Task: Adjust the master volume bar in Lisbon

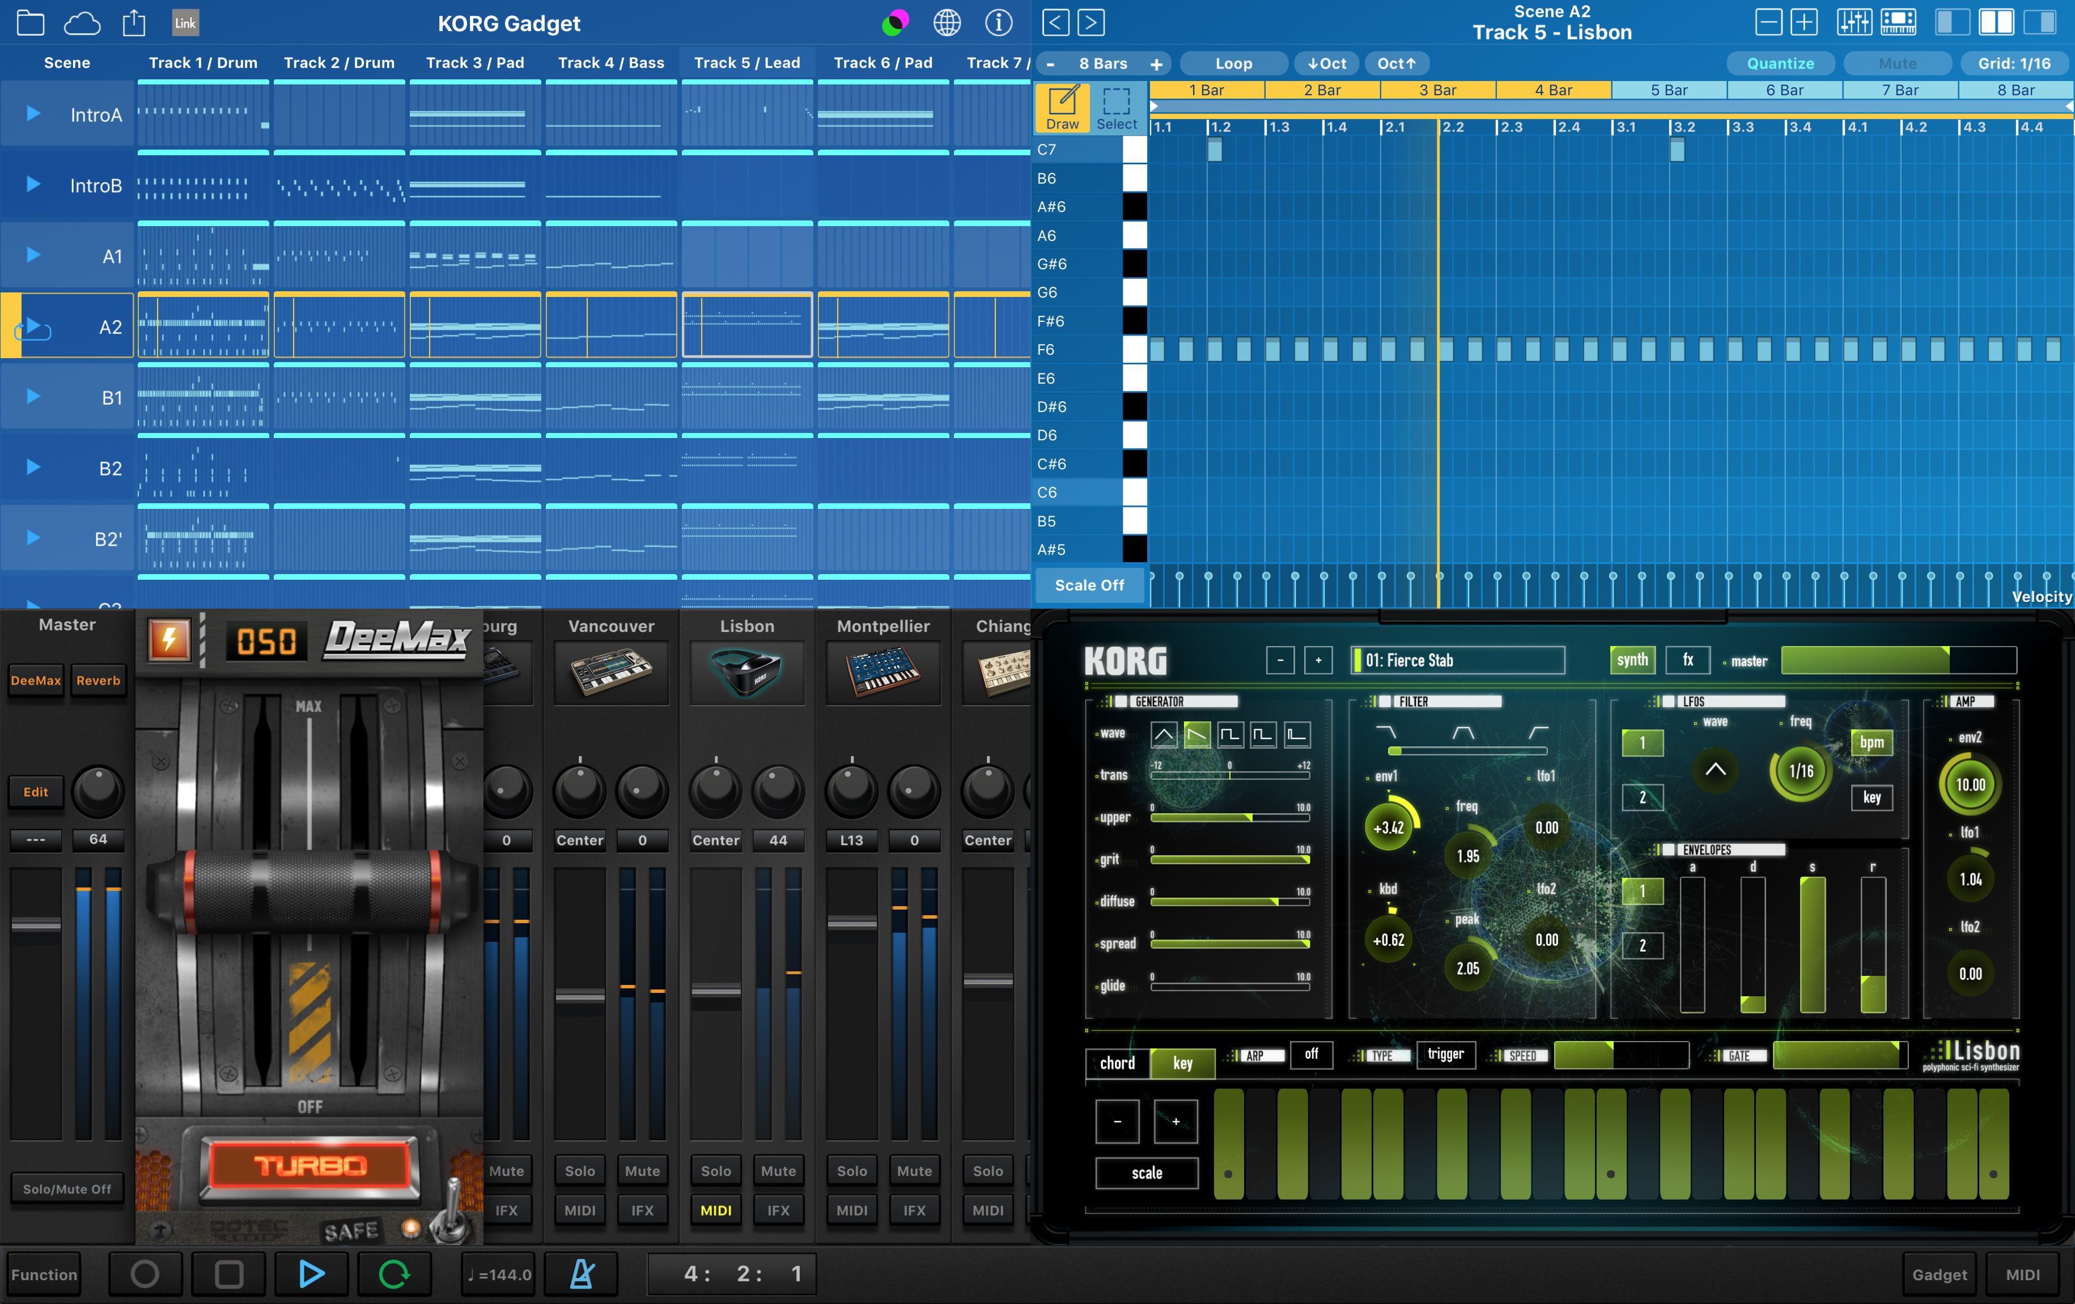Action: click(x=1898, y=660)
